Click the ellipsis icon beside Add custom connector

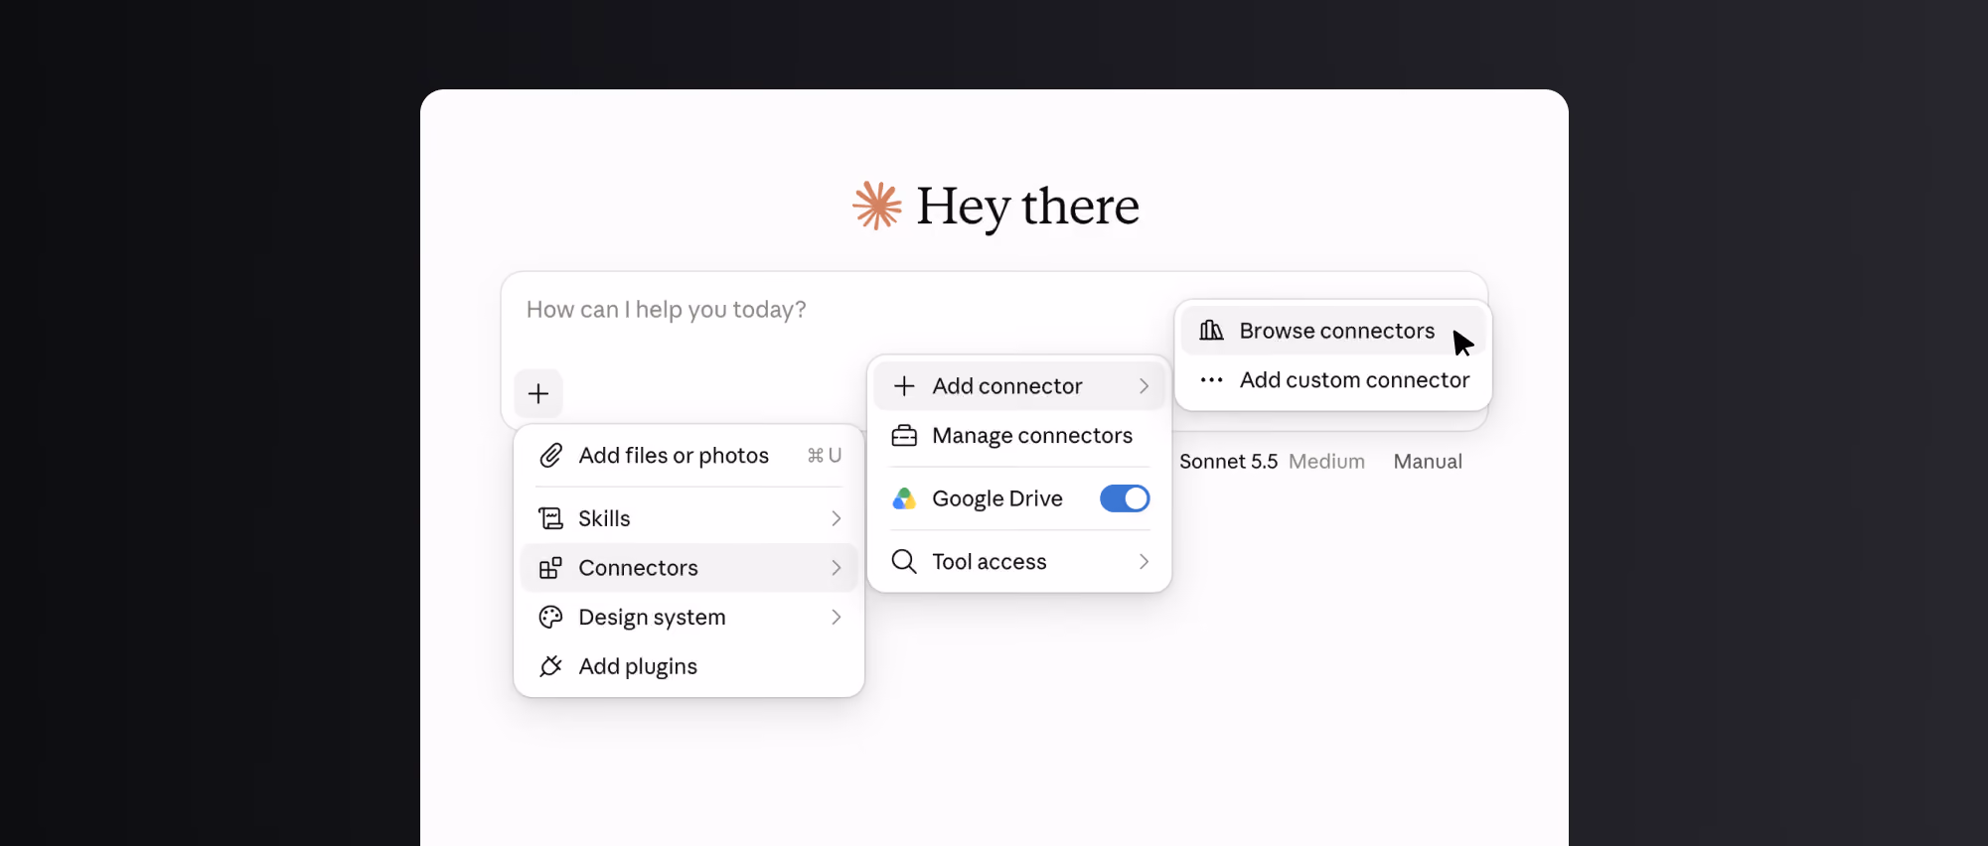1211,380
